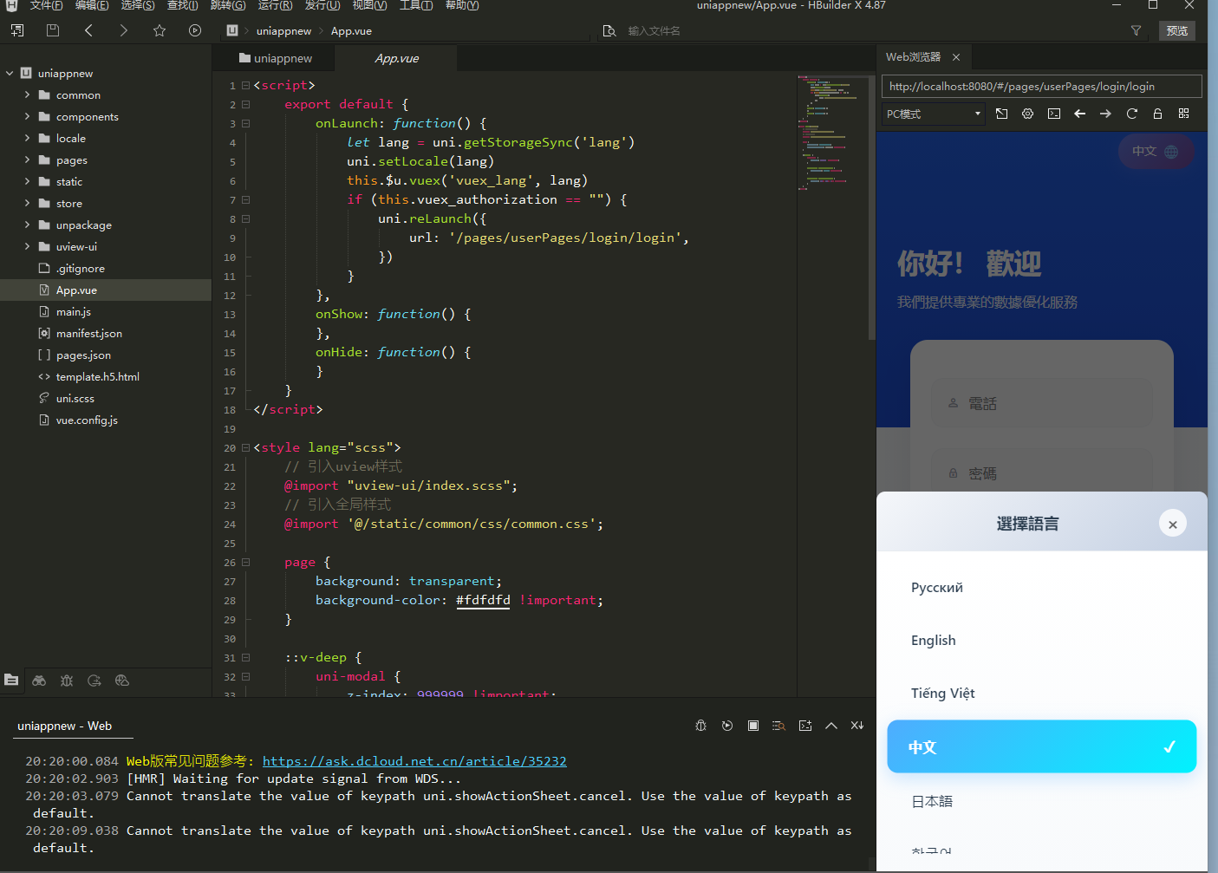
Task: Click the browser forward arrow
Action: [1105, 114]
